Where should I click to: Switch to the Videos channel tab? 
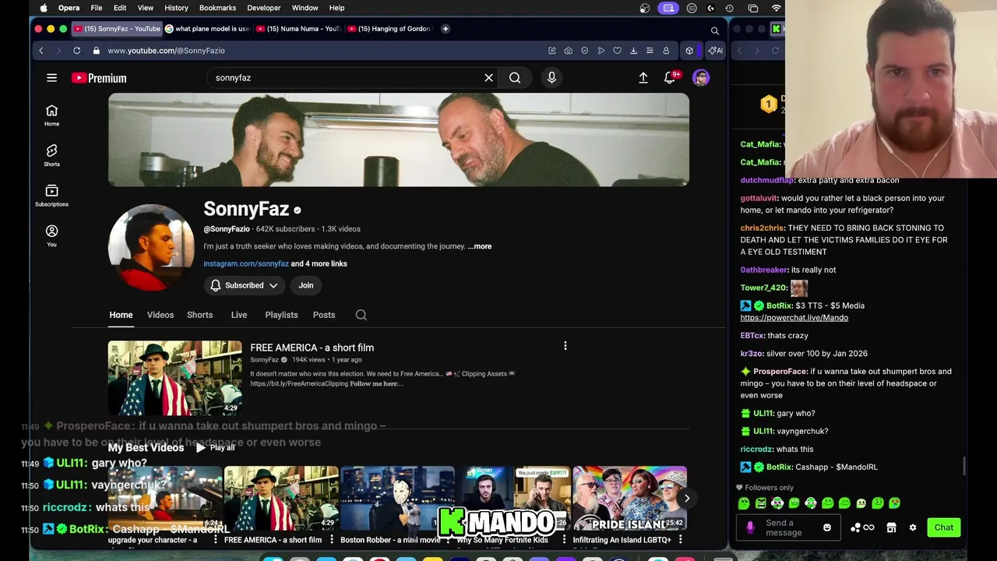tap(160, 315)
